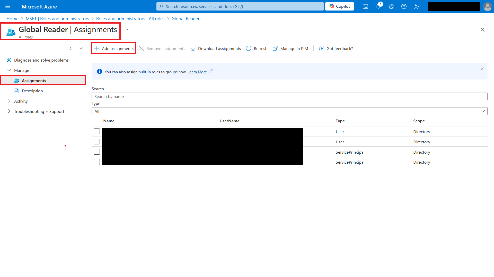Tick the last ServicePrincipal row checkbox

97,162
